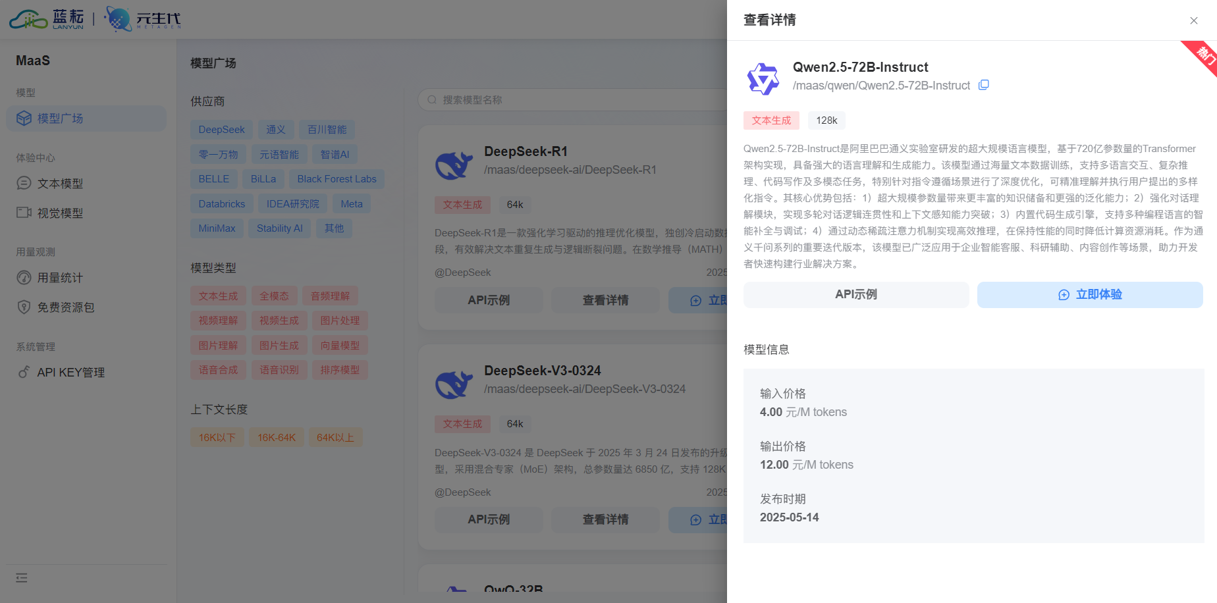Filter by BiLLa provider

263,179
